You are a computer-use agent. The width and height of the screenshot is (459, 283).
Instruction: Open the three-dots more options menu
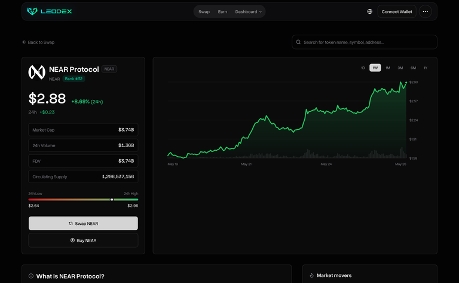point(426,11)
